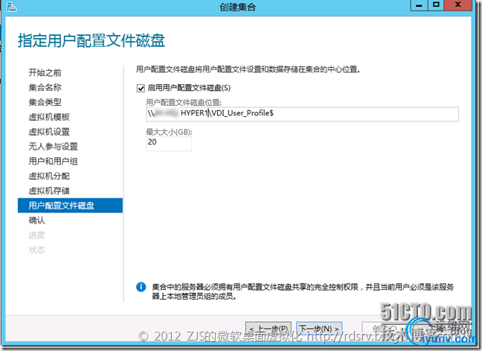Image resolution: width=482 pixels, height=351 pixels.
Task: Click the heading 指定用户配置文件磁盘
Action: (91, 41)
